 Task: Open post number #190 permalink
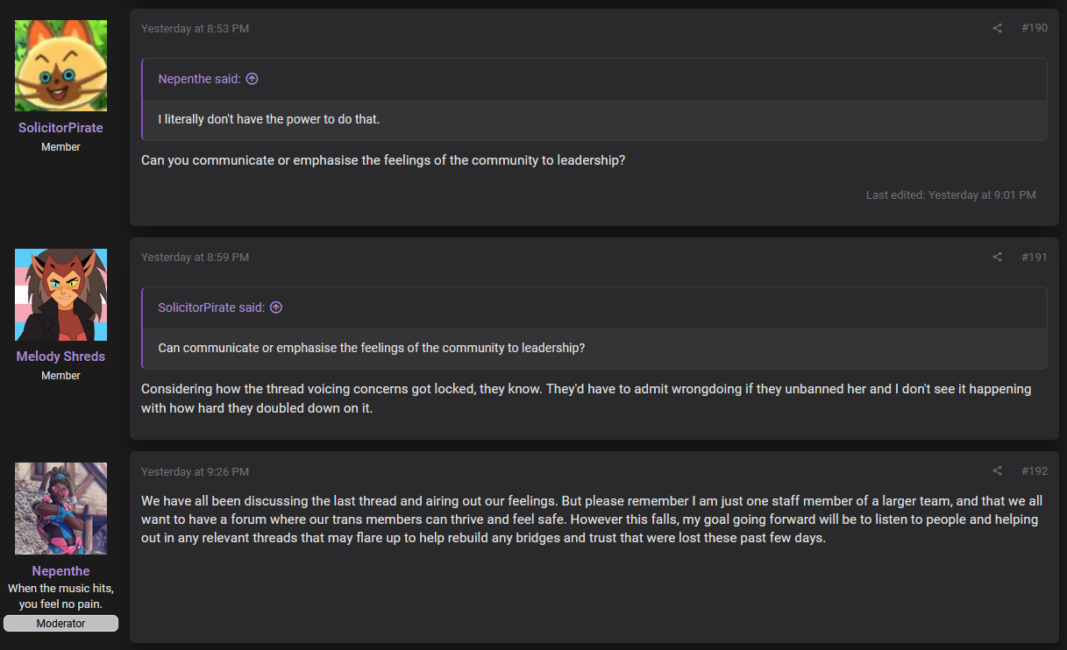tap(1035, 29)
